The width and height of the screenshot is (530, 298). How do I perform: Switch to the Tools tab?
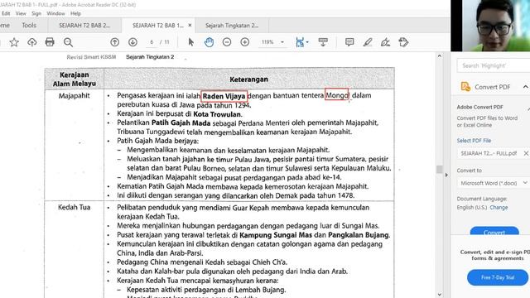29,26
